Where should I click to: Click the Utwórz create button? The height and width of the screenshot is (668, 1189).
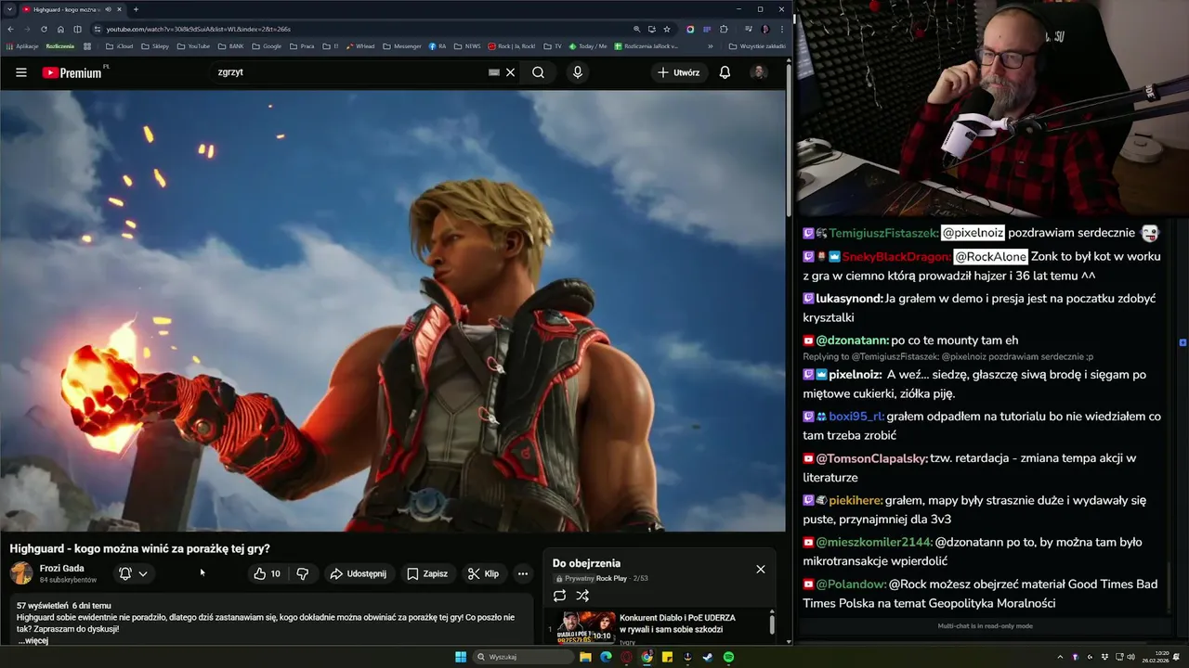pos(678,72)
